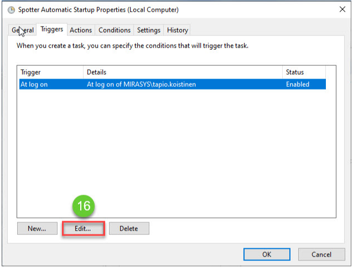
Task: Click the Status column header
Action: tap(303, 72)
